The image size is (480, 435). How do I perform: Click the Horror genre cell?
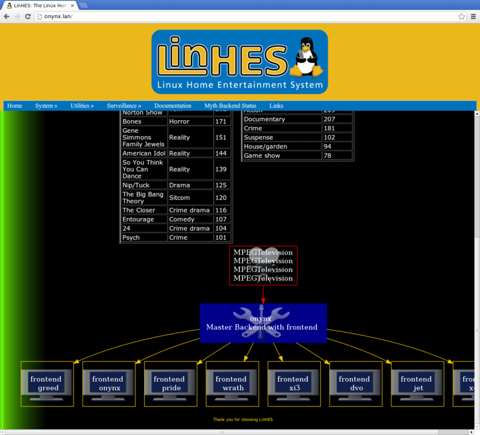tap(190, 121)
